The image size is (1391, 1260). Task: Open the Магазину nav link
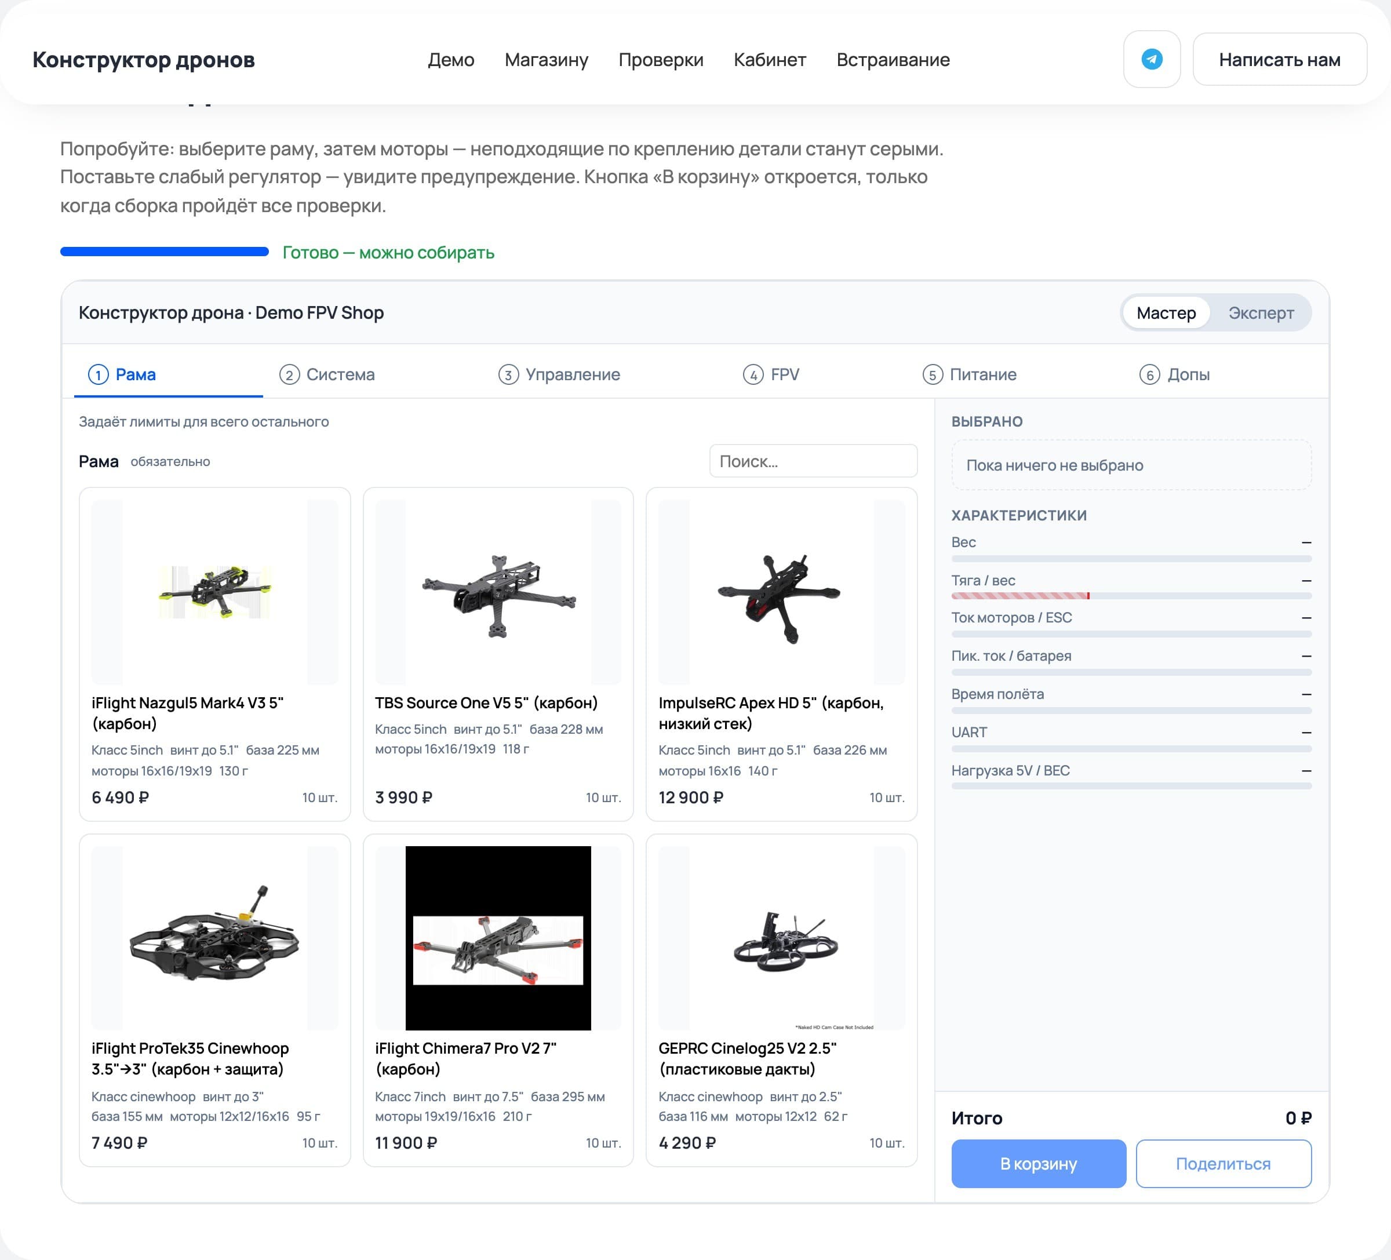point(547,60)
